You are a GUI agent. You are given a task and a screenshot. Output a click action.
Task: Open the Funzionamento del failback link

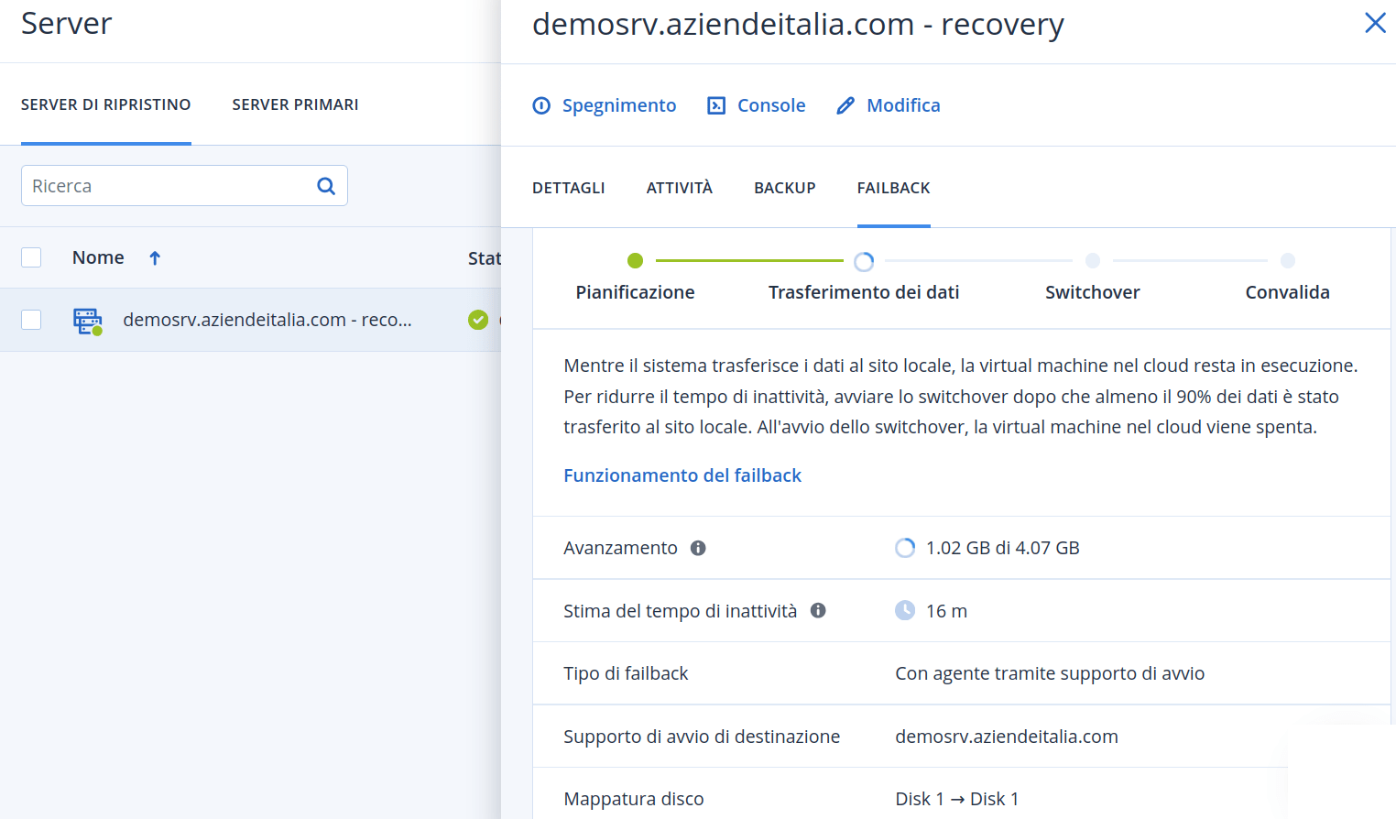pos(682,475)
